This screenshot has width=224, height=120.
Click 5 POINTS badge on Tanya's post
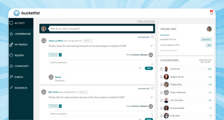tap(53, 55)
